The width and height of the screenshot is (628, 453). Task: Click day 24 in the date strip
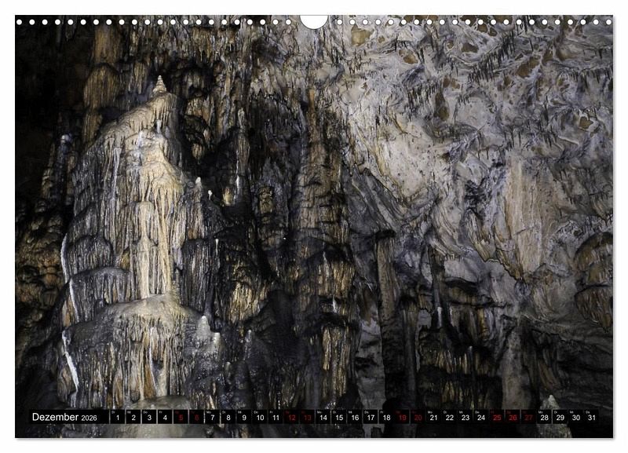pyautogui.click(x=481, y=418)
